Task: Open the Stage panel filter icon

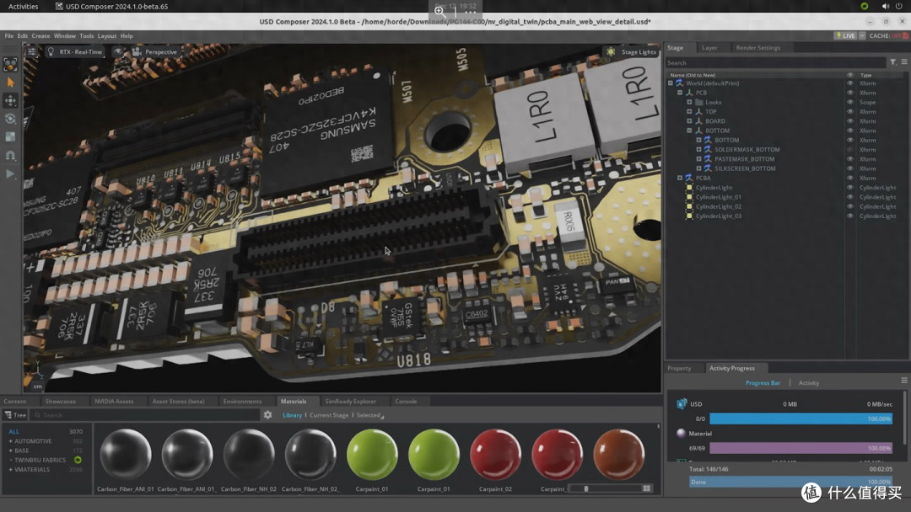Action: pyautogui.click(x=893, y=62)
